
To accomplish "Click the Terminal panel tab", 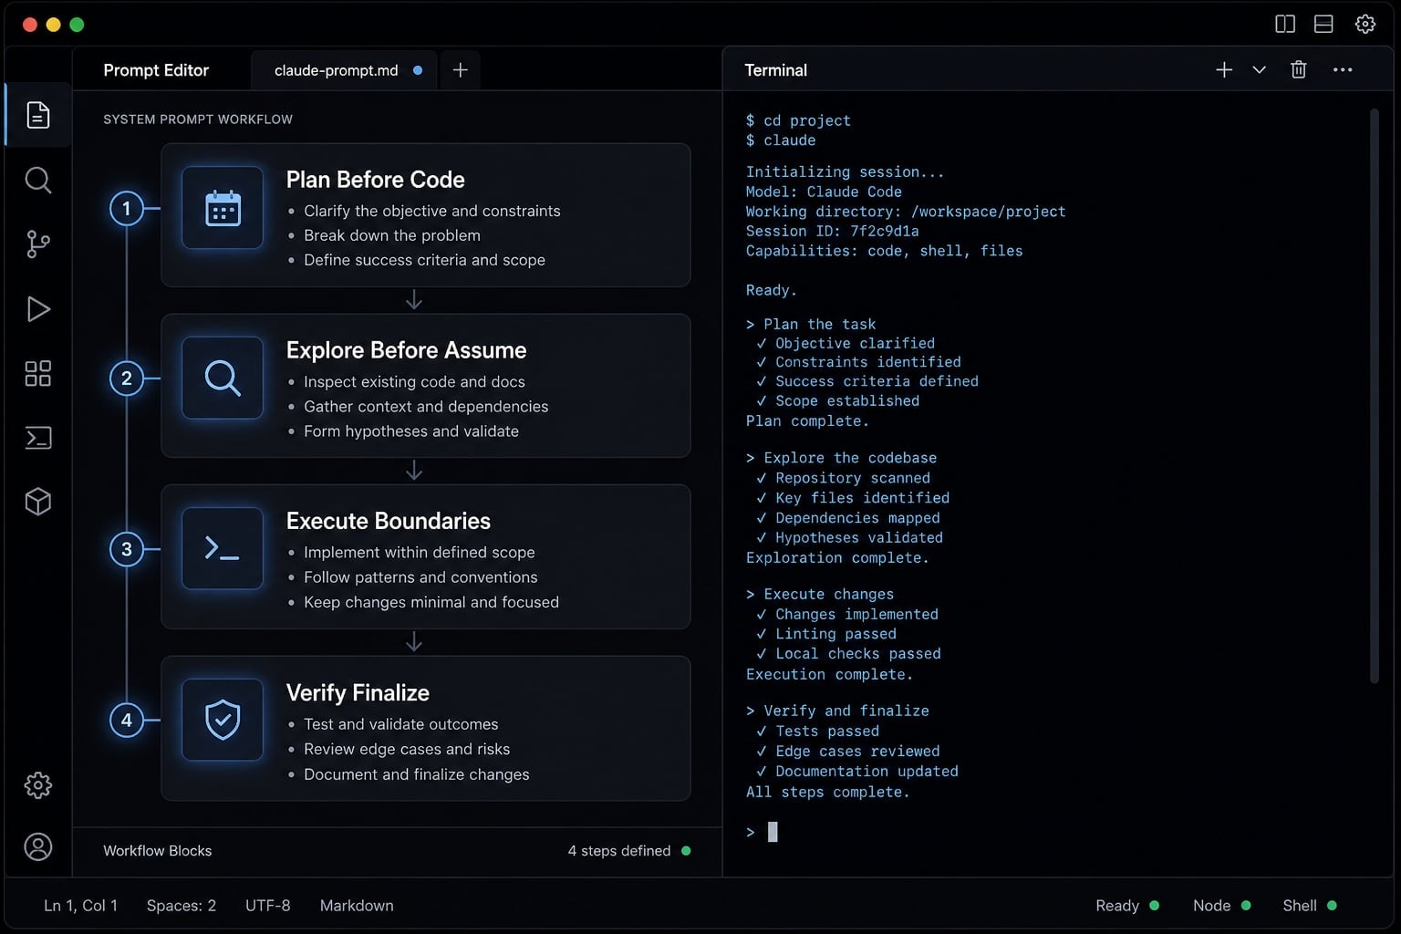I will pos(776,70).
